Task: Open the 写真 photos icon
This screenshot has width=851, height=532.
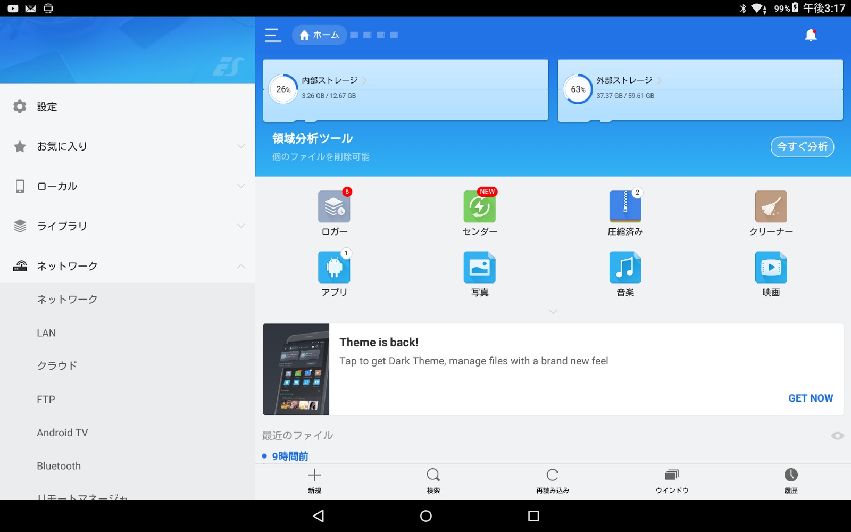Action: [x=479, y=267]
